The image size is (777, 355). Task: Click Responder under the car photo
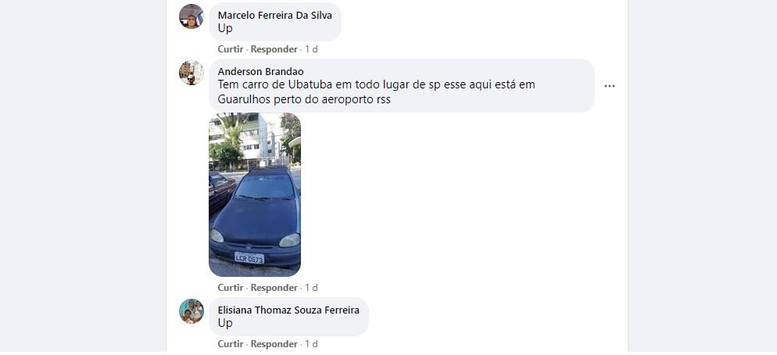274,288
